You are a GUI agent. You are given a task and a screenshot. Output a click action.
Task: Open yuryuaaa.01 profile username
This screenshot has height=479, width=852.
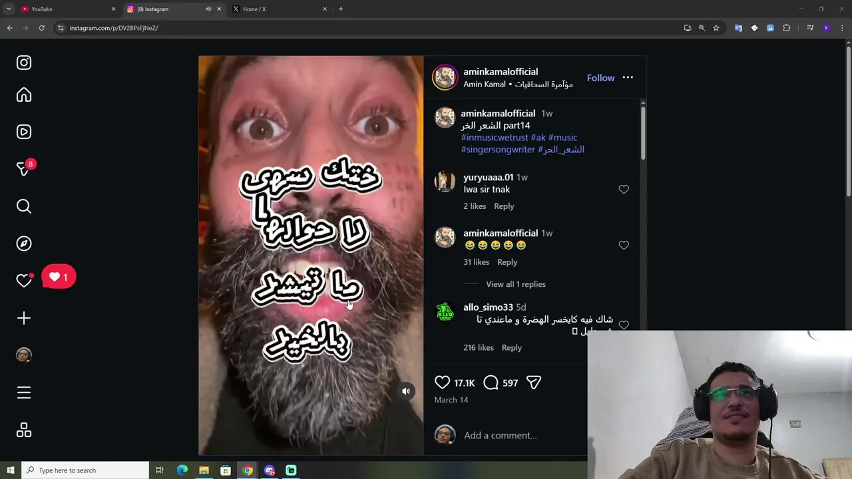(488, 178)
